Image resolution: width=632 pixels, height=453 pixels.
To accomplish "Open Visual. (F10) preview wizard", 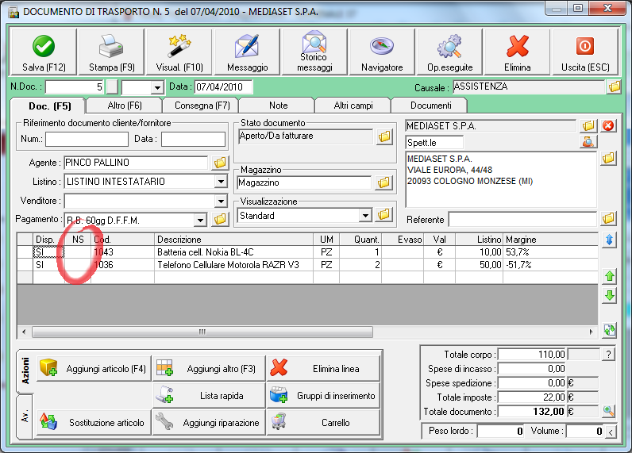I will 179,52.
